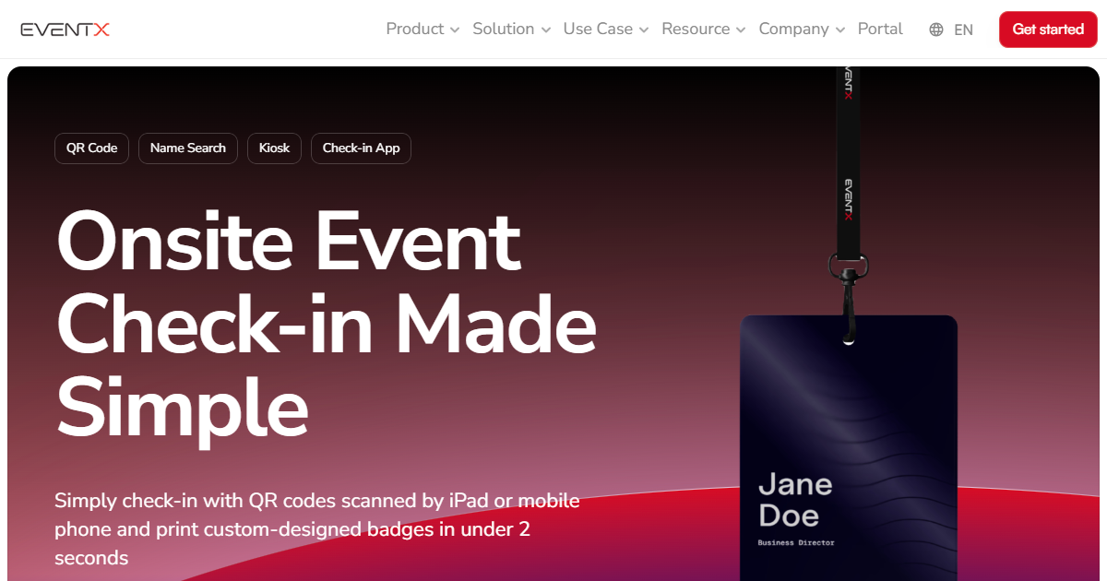The height and width of the screenshot is (581, 1107).
Task: Open the Portal page
Action: pyautogui.click(x=880, y=29)
